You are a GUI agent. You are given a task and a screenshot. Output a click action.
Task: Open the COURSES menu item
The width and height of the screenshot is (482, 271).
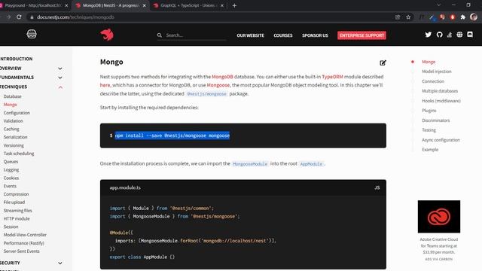coord(283,35)
